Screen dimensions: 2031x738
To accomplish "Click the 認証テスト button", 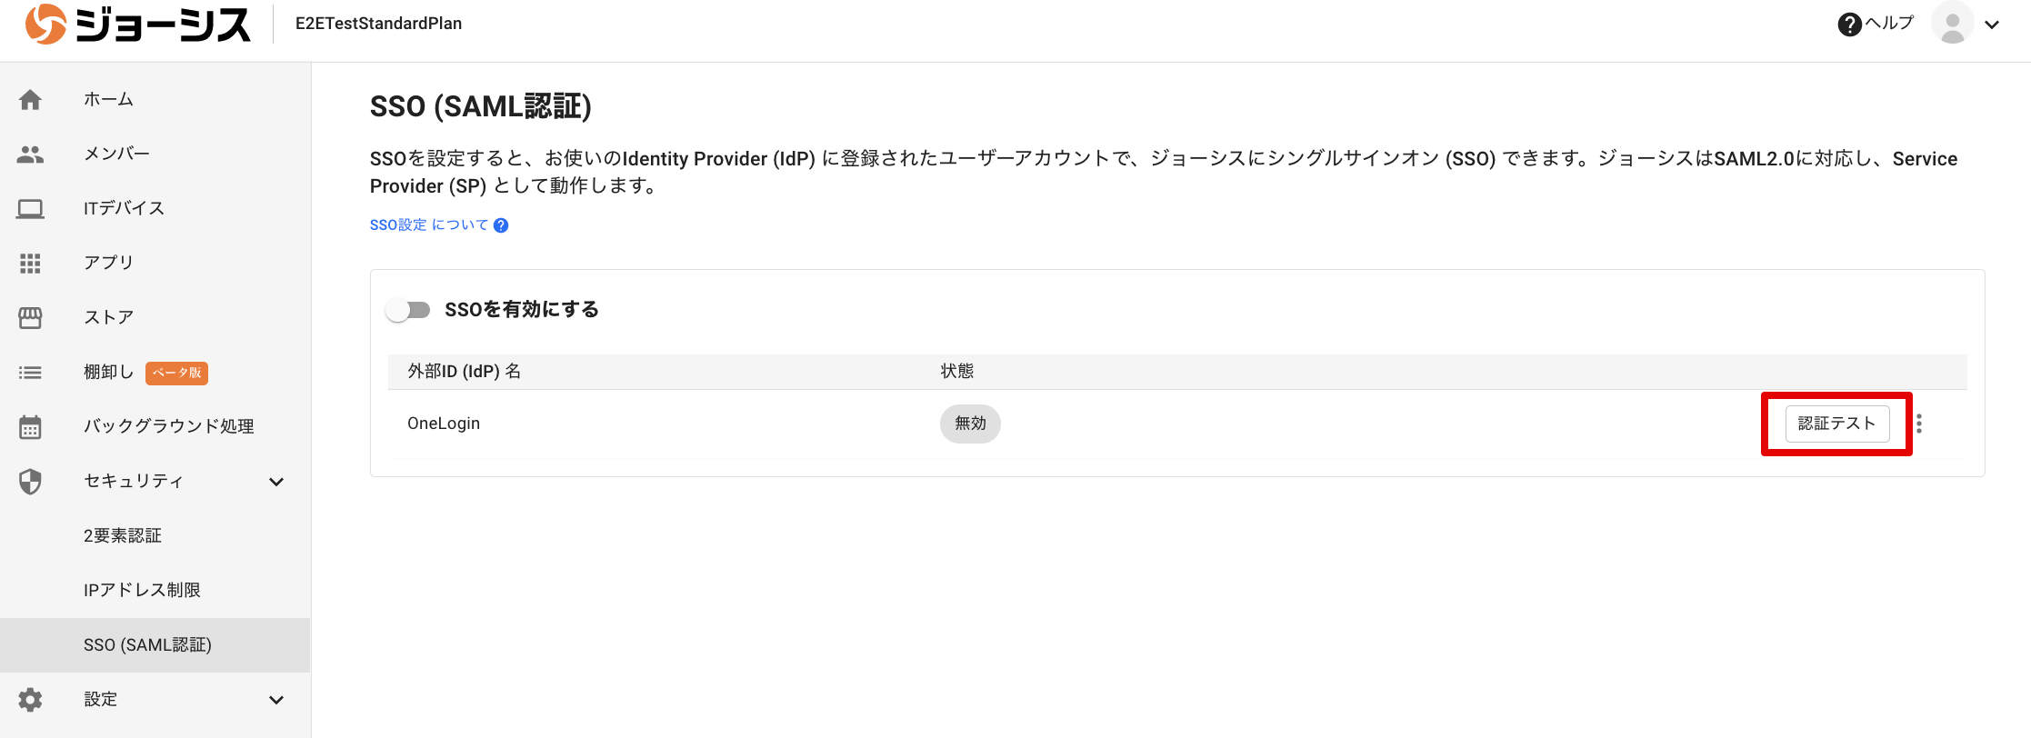I will 1836,424.
